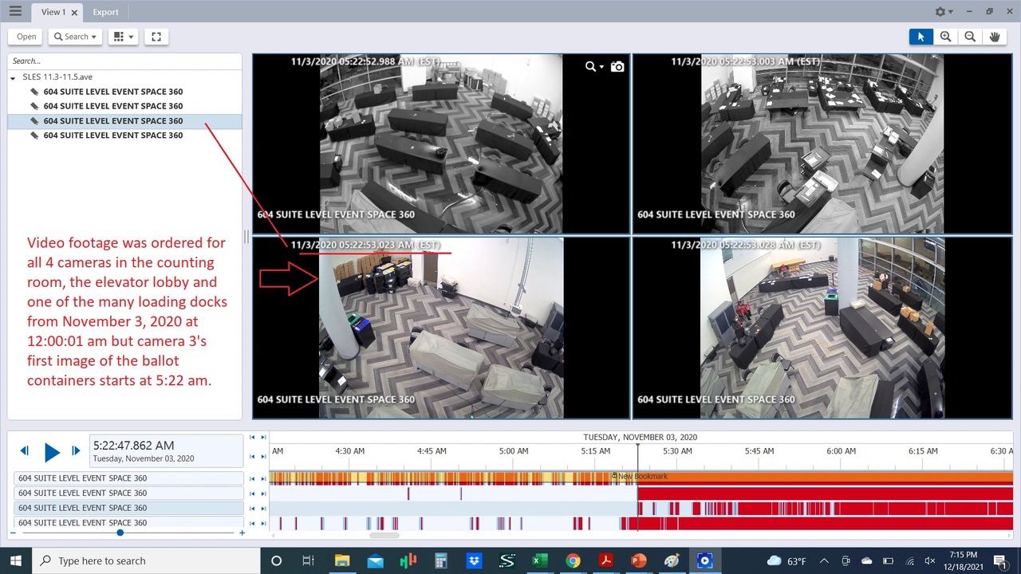Click the timeline zoom slider handle

click(120, 533)
